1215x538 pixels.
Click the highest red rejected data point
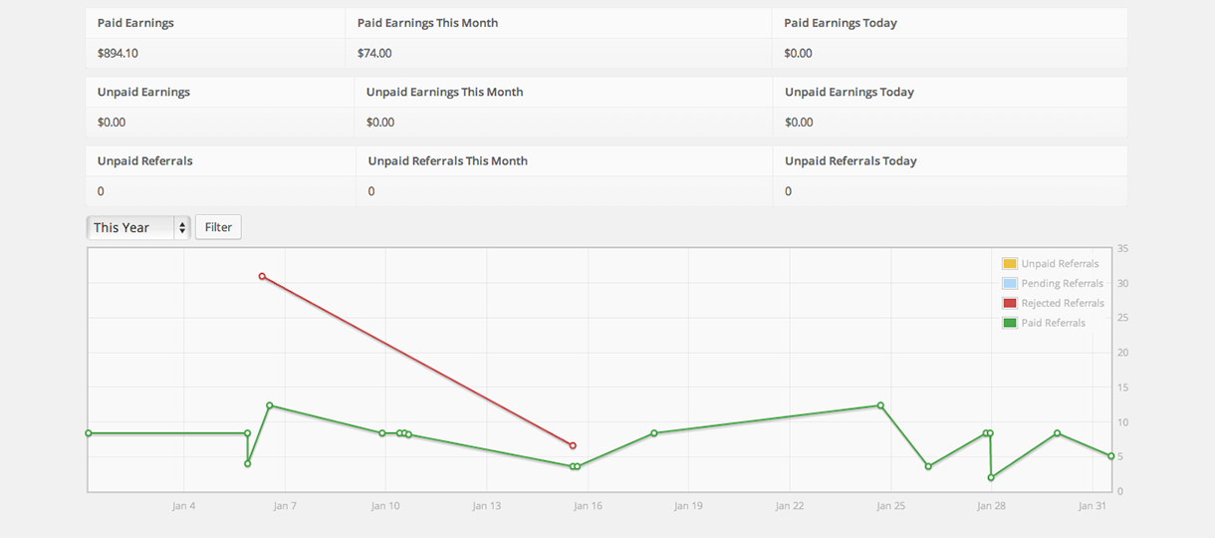coord(262,276)
